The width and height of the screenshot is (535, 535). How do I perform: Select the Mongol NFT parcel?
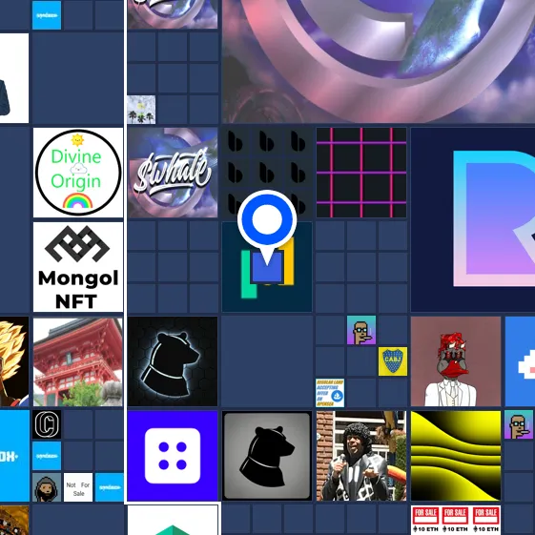click(x=78, y=267)
